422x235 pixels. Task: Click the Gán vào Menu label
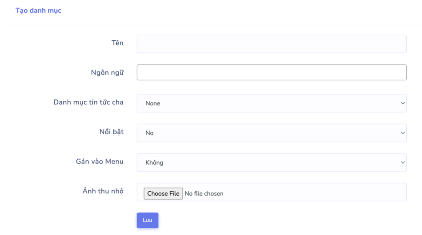tap(100, 162)
